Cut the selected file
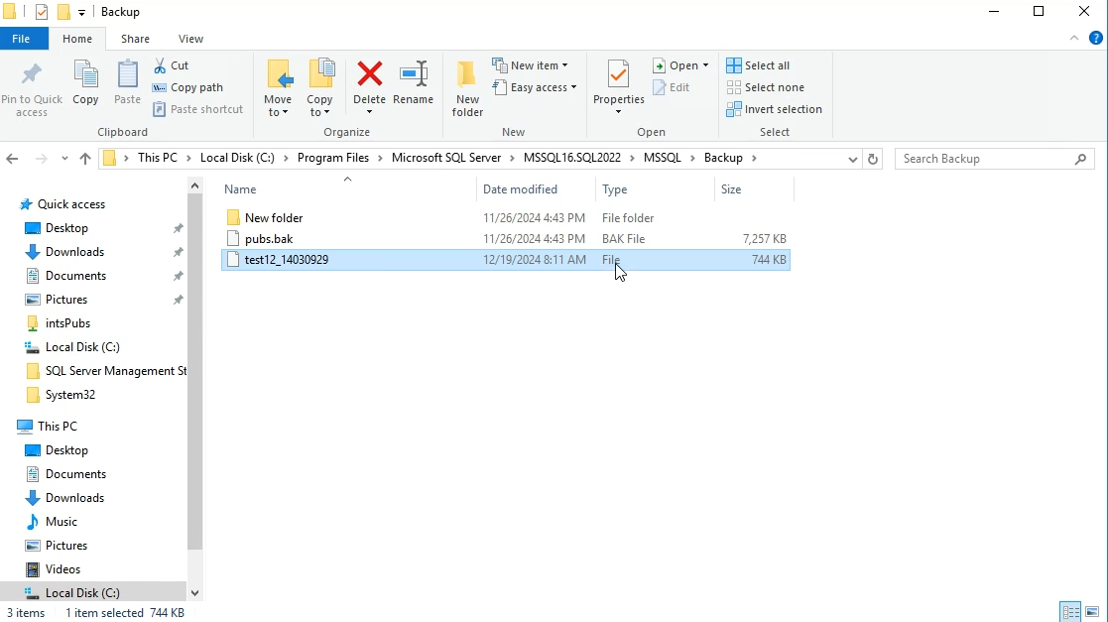 pyautogui.click(x=171, y=65)
